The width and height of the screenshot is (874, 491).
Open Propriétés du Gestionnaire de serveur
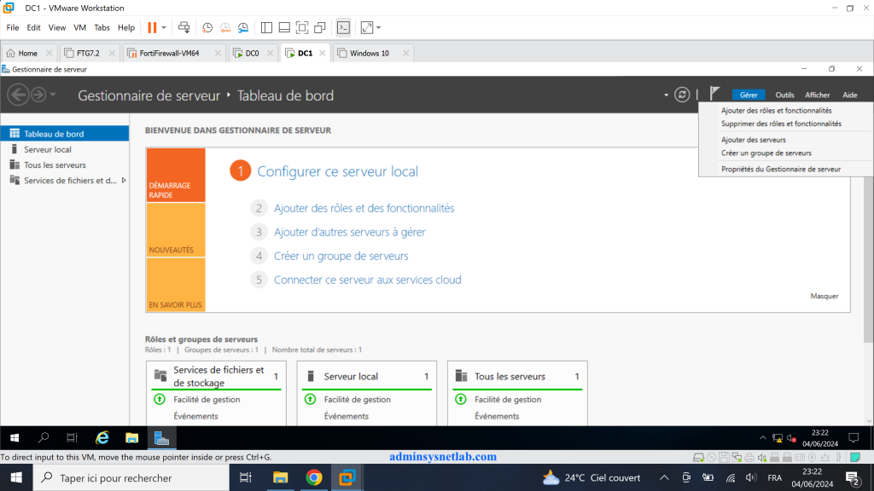pos(780,170)
